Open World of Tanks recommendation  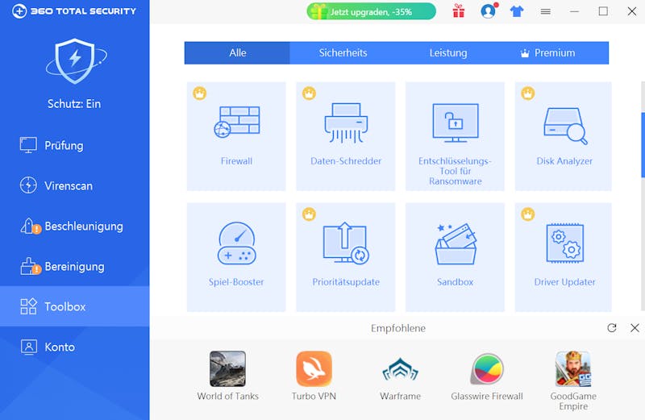[227, 376]
